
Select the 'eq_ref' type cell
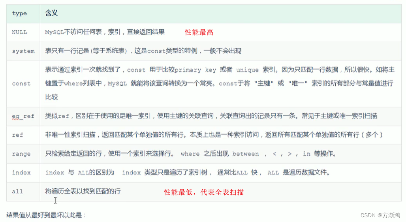pos(23,116)
